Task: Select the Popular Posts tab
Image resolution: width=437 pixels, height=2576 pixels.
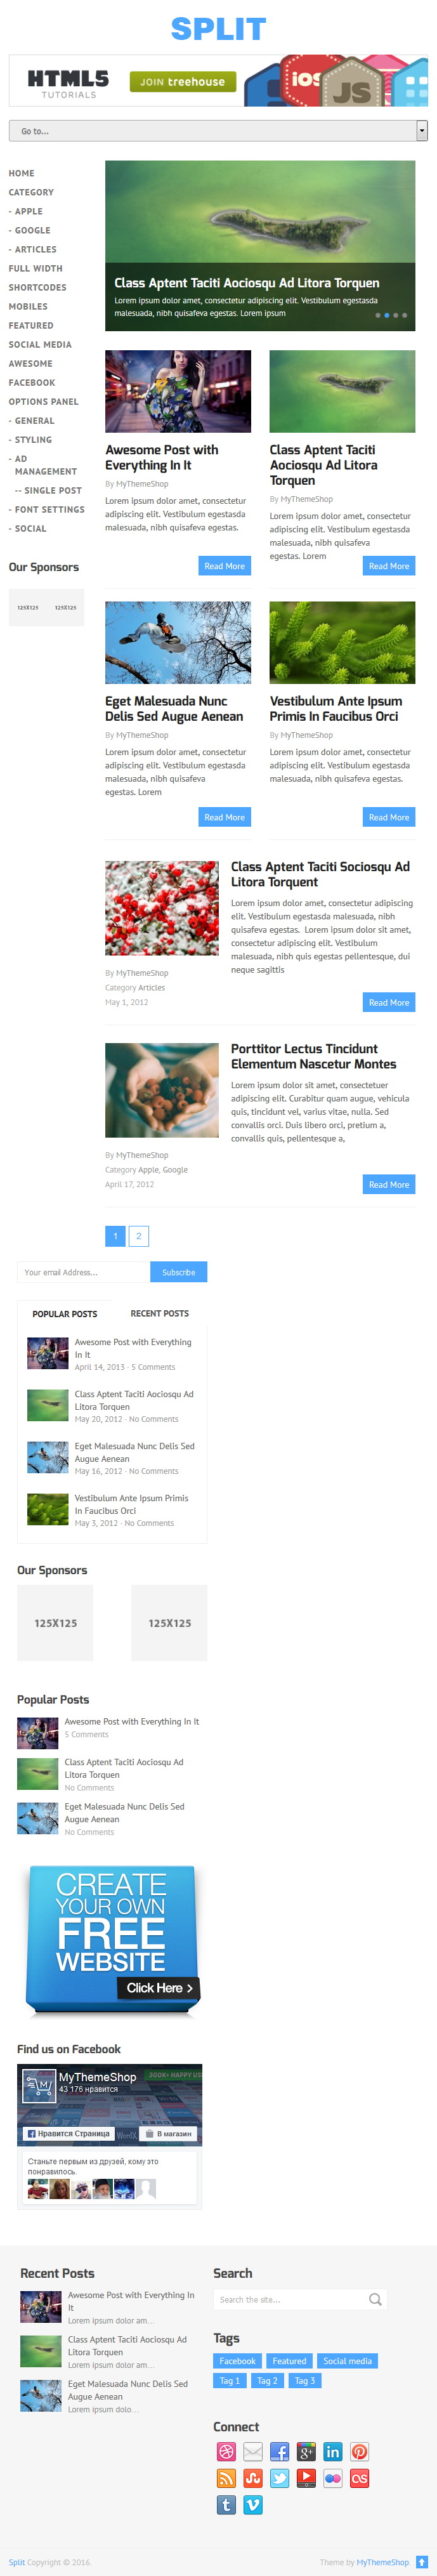Action: (x=65, y=1313)
